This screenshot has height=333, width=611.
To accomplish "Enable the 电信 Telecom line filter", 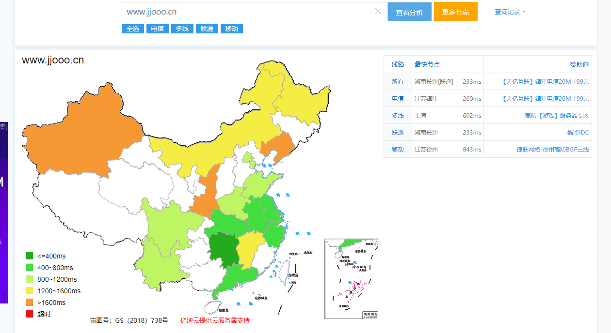I will pos(157,29).
